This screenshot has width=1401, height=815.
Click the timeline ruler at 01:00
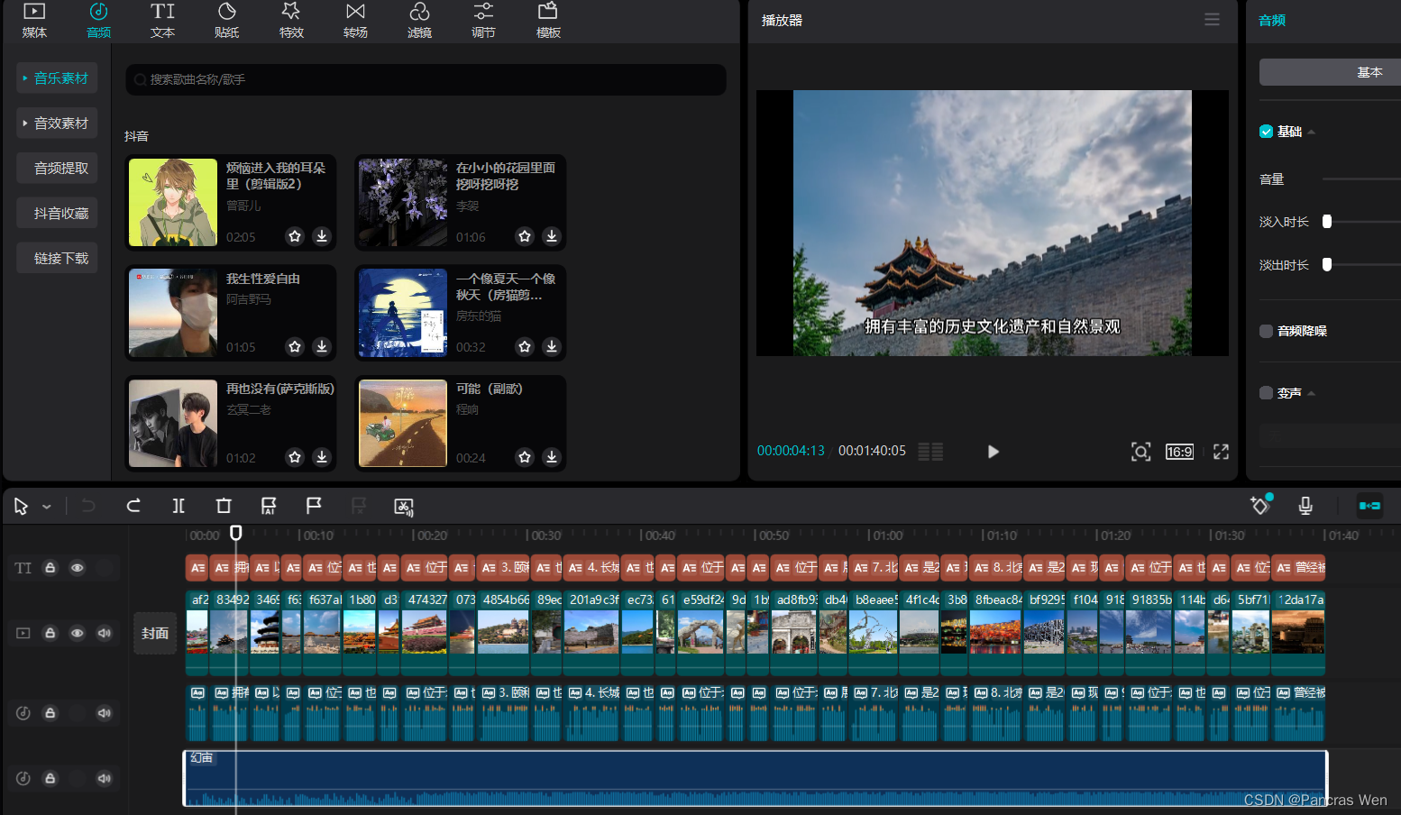pos(886,536)
